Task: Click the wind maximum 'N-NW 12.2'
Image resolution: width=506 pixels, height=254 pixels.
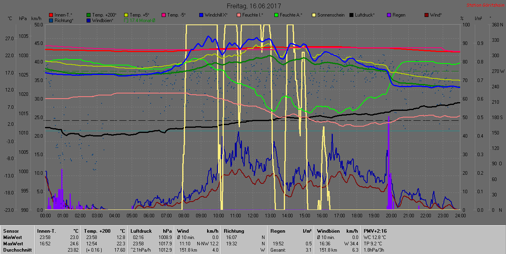Action: (x=208, y=244)
